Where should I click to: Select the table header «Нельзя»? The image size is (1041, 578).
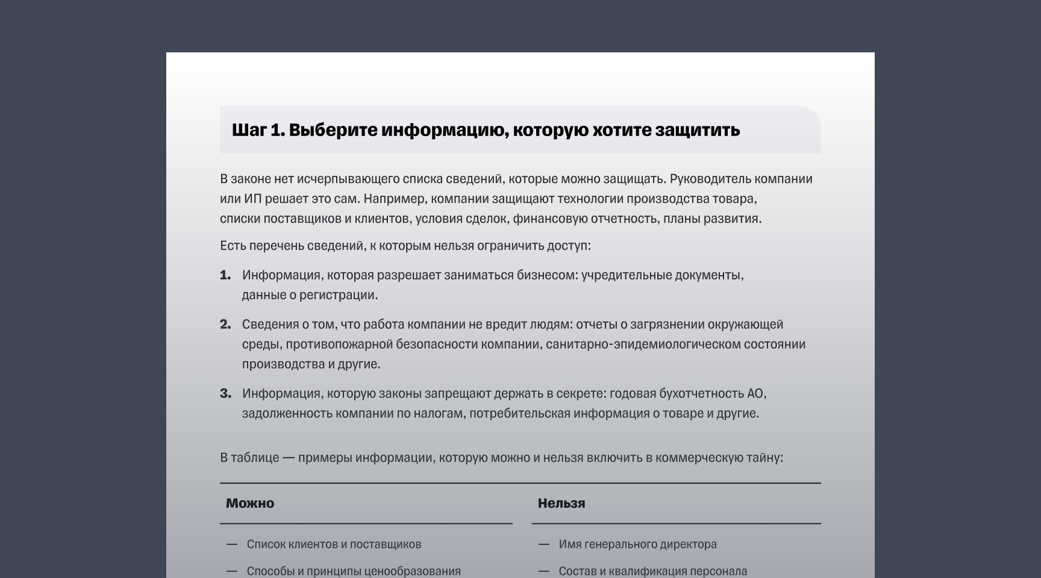[561, 503]
